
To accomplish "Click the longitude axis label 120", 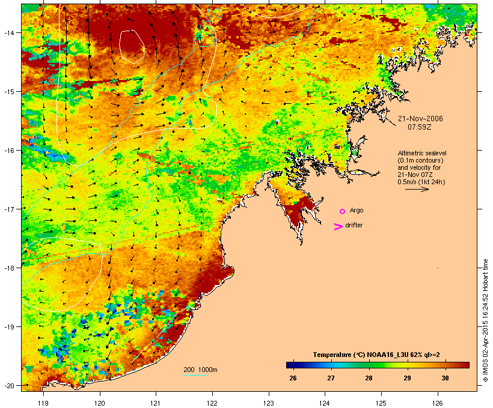I will [x=100, y=403].
